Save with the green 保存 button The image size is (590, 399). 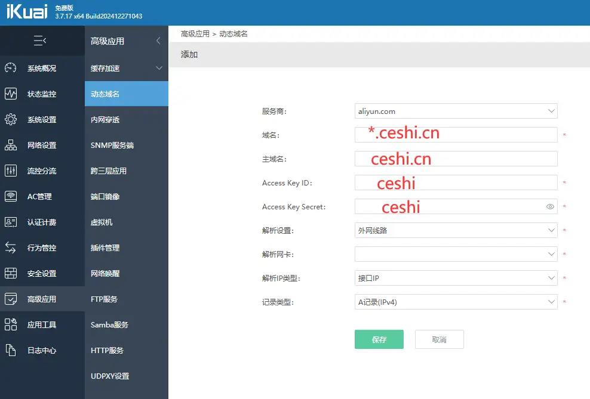(x=379, y=339)
